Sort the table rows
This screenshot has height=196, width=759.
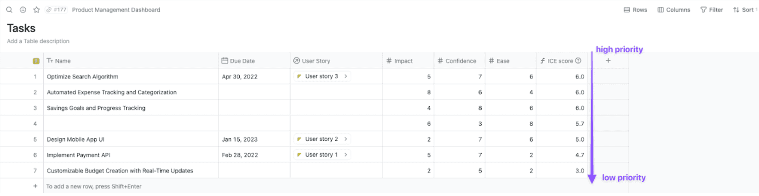(x=744, y=10)
